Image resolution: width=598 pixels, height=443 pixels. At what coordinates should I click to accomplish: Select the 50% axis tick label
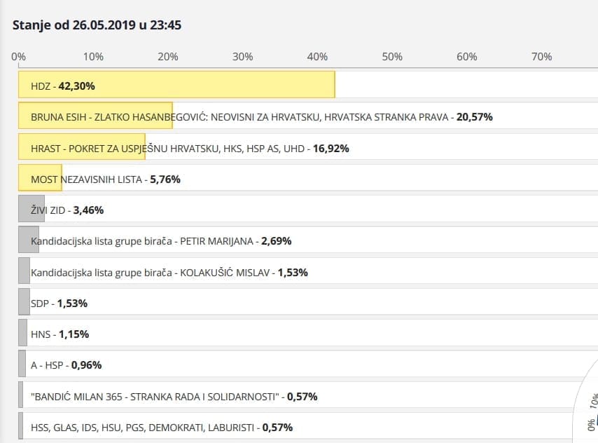click(392, 57)
